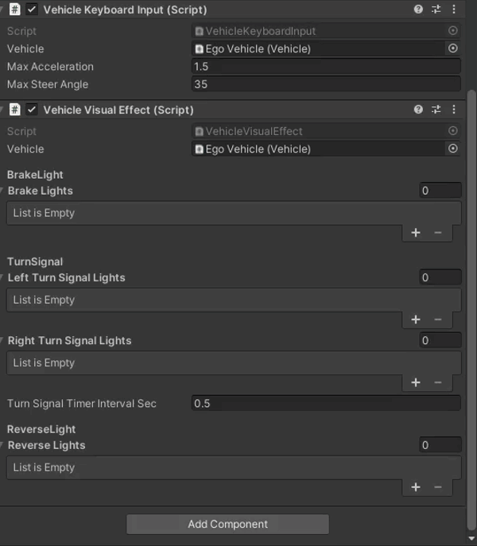The image size is (477, 546).
Task: Click the Brake Lights label
Action: 40,191
